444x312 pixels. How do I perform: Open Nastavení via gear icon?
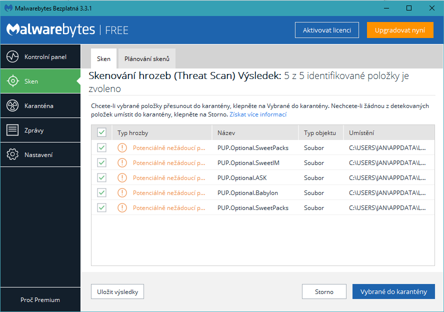tap(12, 155)
